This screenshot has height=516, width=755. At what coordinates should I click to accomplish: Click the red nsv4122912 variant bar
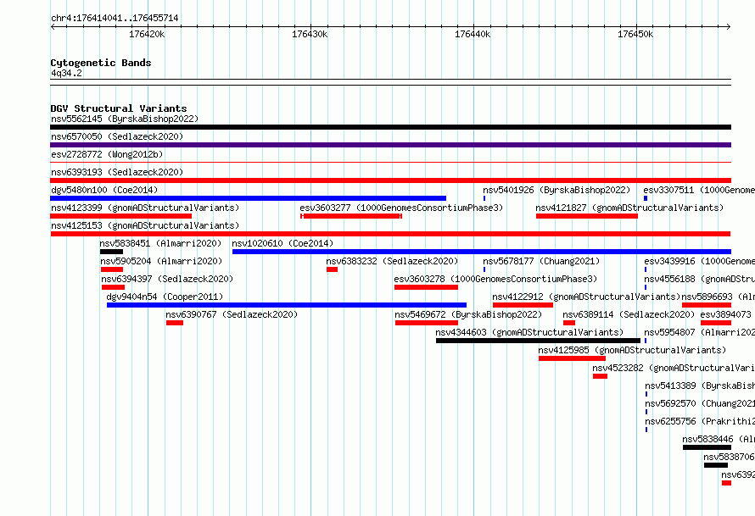pos(523,305)
